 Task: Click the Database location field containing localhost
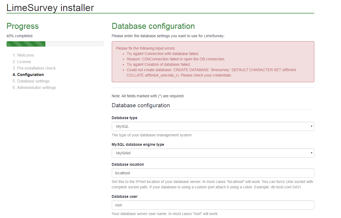point(213,173)
